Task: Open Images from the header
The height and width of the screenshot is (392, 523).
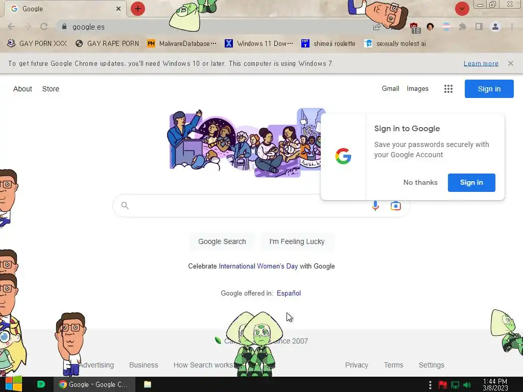Action: coord(417,89)
